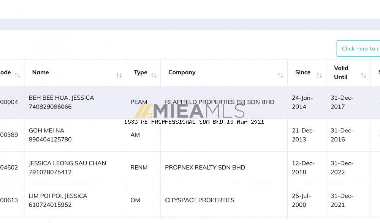
Task: Click the PEAM type cell
Action: point(139,102)
